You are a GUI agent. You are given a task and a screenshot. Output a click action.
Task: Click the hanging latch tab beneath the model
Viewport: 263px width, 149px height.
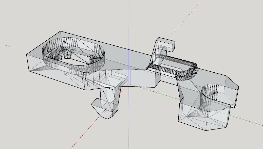pyautogui.click(x=106, y=103)
